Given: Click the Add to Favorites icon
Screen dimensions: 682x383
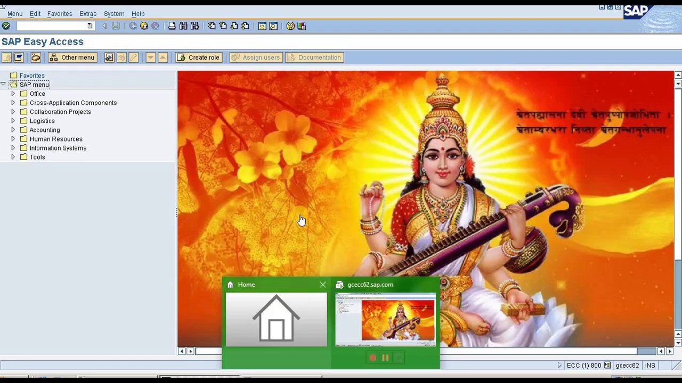Looking at the screenshot, I should (x=109, y=57).
